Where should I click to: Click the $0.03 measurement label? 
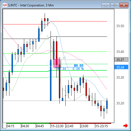pos(79,65)
